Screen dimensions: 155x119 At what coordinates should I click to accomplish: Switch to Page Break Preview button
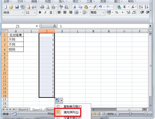[x=103, y=114]
